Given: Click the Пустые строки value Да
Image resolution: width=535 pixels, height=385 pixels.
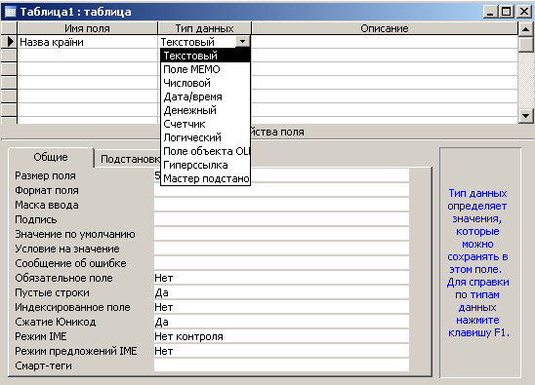Looking at the screenshot, I should pyautogui.click(x=281, y=292).
